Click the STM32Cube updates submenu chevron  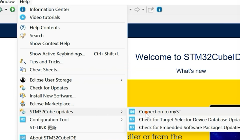[122, 112]
